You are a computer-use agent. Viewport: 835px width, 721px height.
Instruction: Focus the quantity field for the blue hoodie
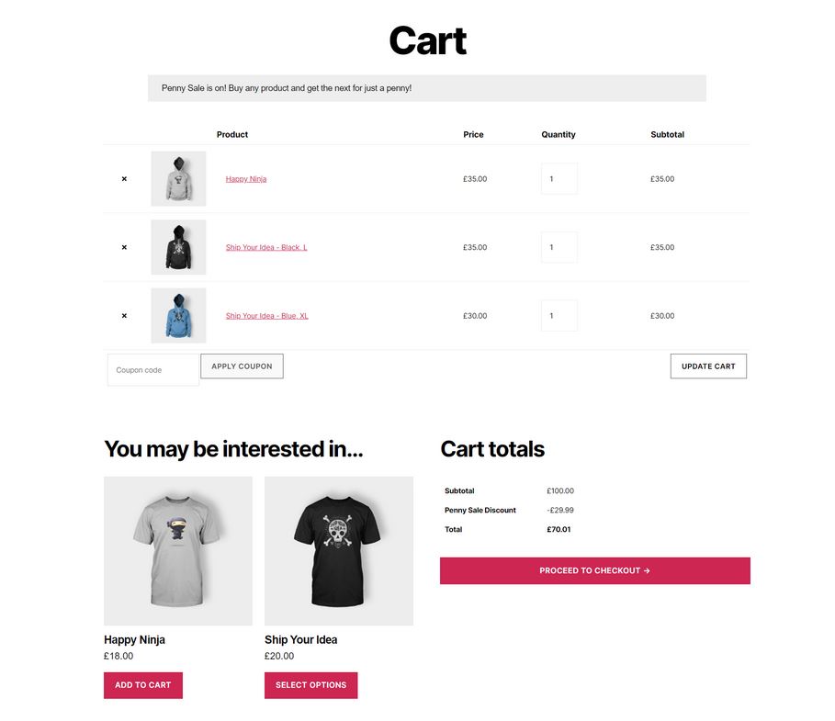click(559, 316)
